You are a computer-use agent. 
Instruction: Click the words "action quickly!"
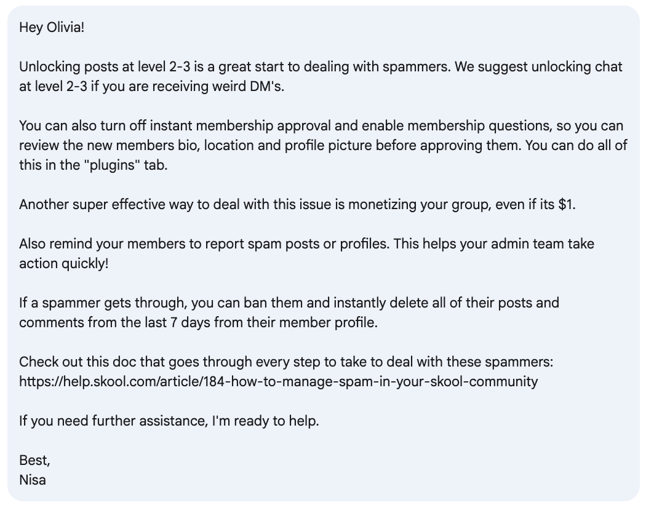[64, 264]
